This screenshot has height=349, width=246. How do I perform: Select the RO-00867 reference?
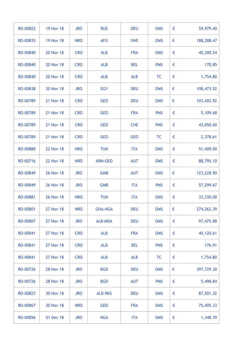27,305
